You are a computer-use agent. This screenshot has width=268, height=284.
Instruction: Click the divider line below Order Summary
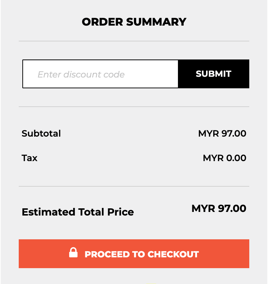[134, 41]
